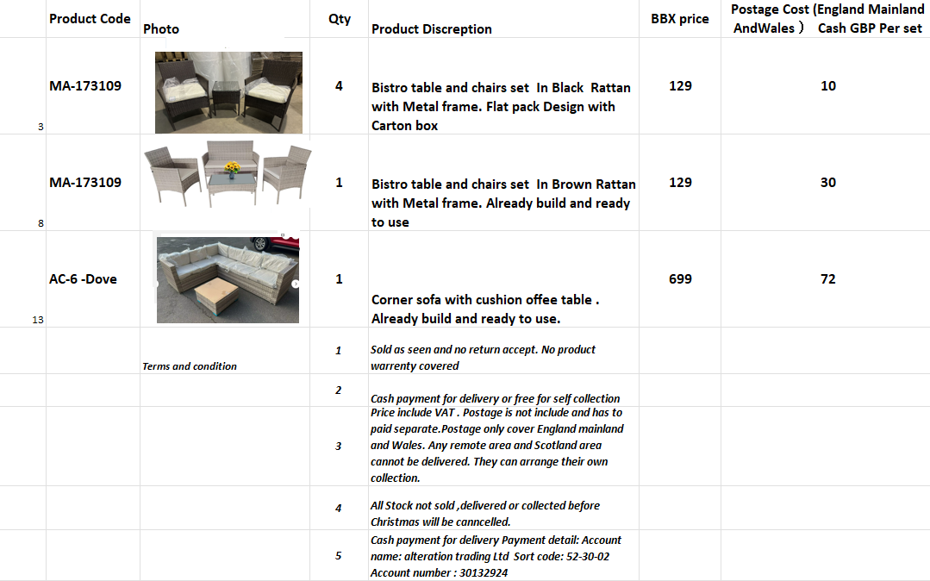Click the Terms and condition cell
This screenshot has width=930, height=581.
tap(190, 366)
